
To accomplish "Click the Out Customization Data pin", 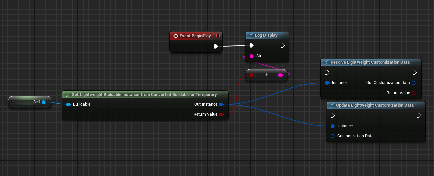I will [x=414, y=83].
